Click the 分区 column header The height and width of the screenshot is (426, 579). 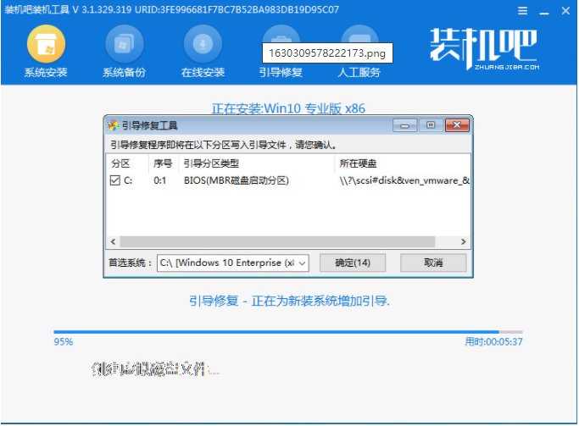128,163
